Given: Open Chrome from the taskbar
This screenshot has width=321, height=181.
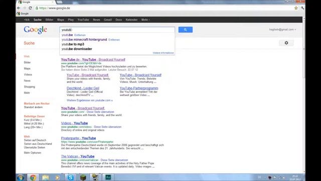Looking at the screenshot, I should coord(33,177).
